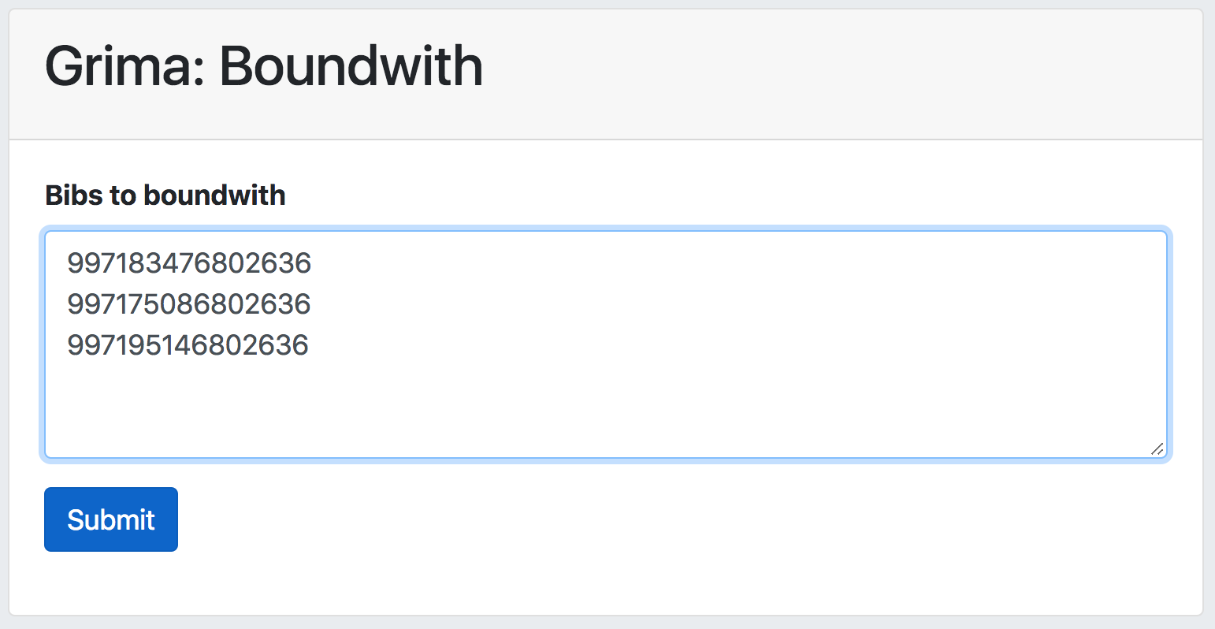Select the empty line below the bib numbers
Viewport: 1215px width, 629px height.
pos(236,385)
